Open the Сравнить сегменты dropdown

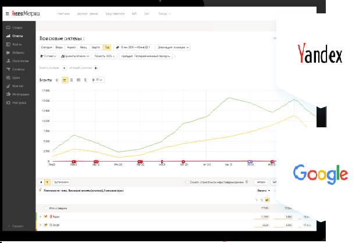pyautogui.click(x=75, y=56)
